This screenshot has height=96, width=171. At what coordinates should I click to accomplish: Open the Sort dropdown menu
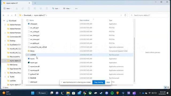pyautogui.click(x=56, y=9)
